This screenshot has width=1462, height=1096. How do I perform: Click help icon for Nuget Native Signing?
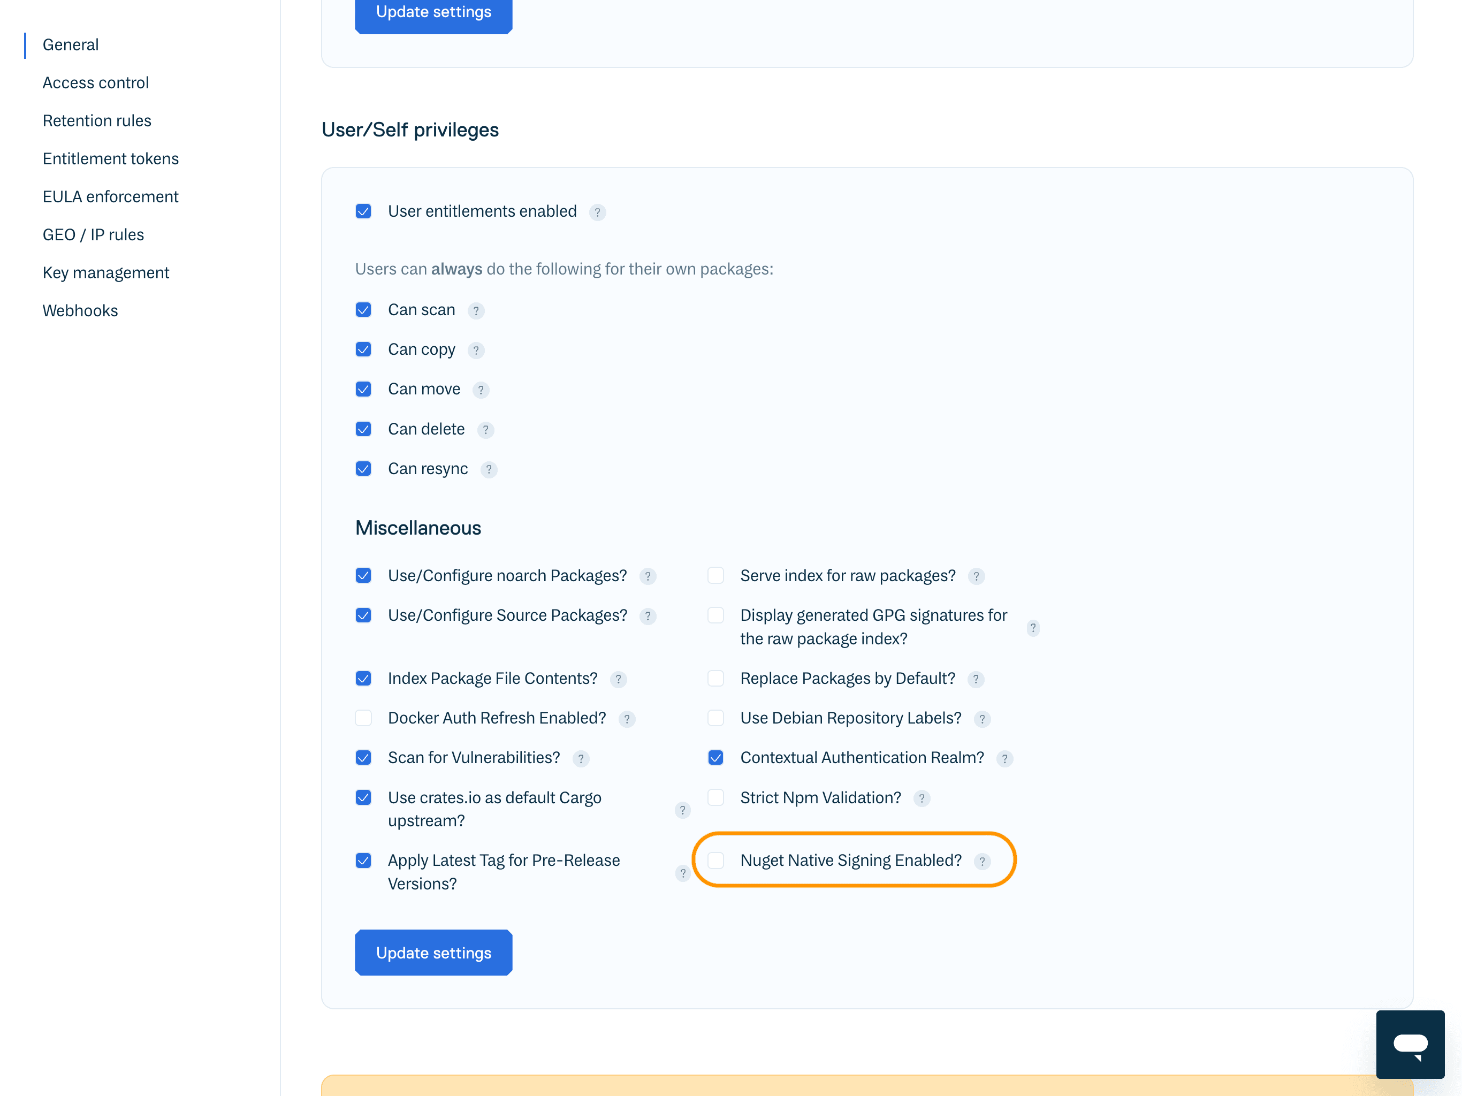pos(981,861)
